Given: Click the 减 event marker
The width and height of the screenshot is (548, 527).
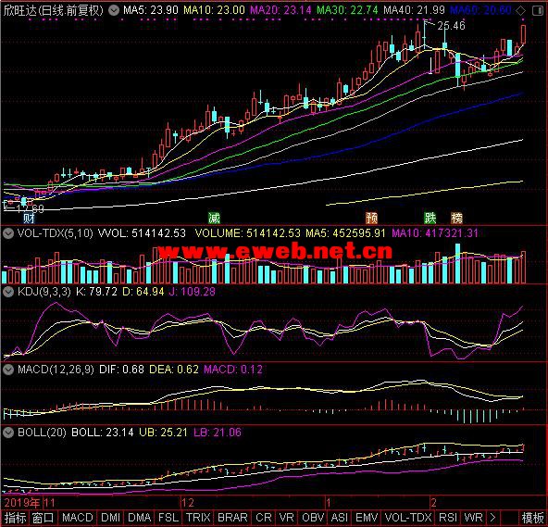Looking at the screenshot, I should pos(214,219).
